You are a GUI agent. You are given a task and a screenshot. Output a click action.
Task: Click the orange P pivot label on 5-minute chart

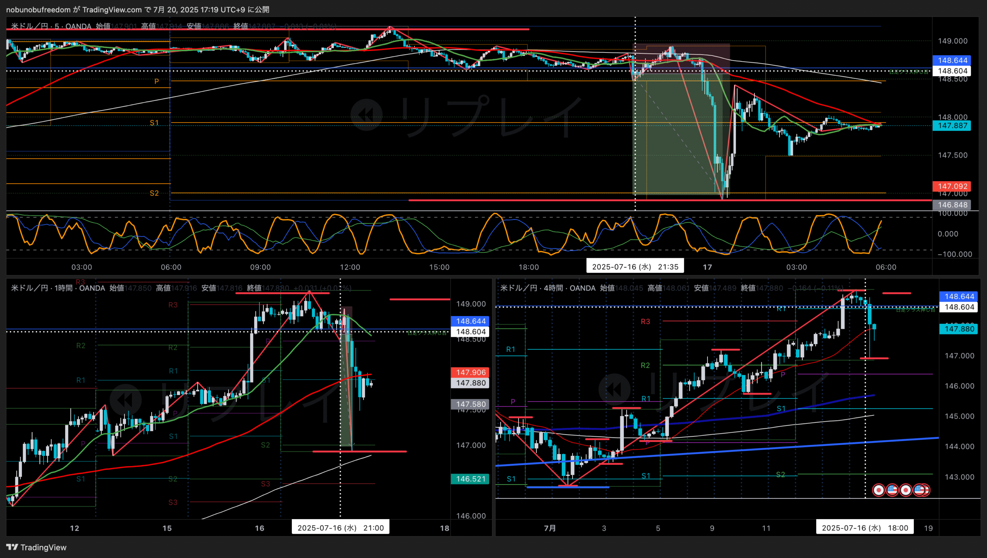coord(157,81)
